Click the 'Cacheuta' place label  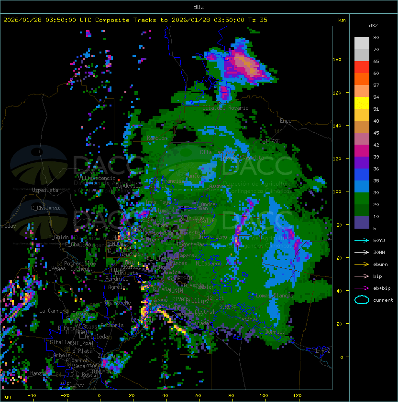(x=82, y=269)
